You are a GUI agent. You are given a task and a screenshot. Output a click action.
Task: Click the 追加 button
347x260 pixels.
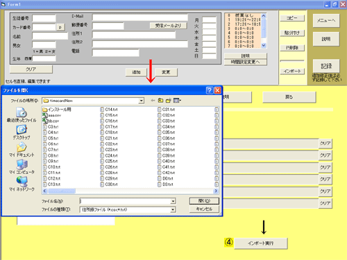point(136,72)
